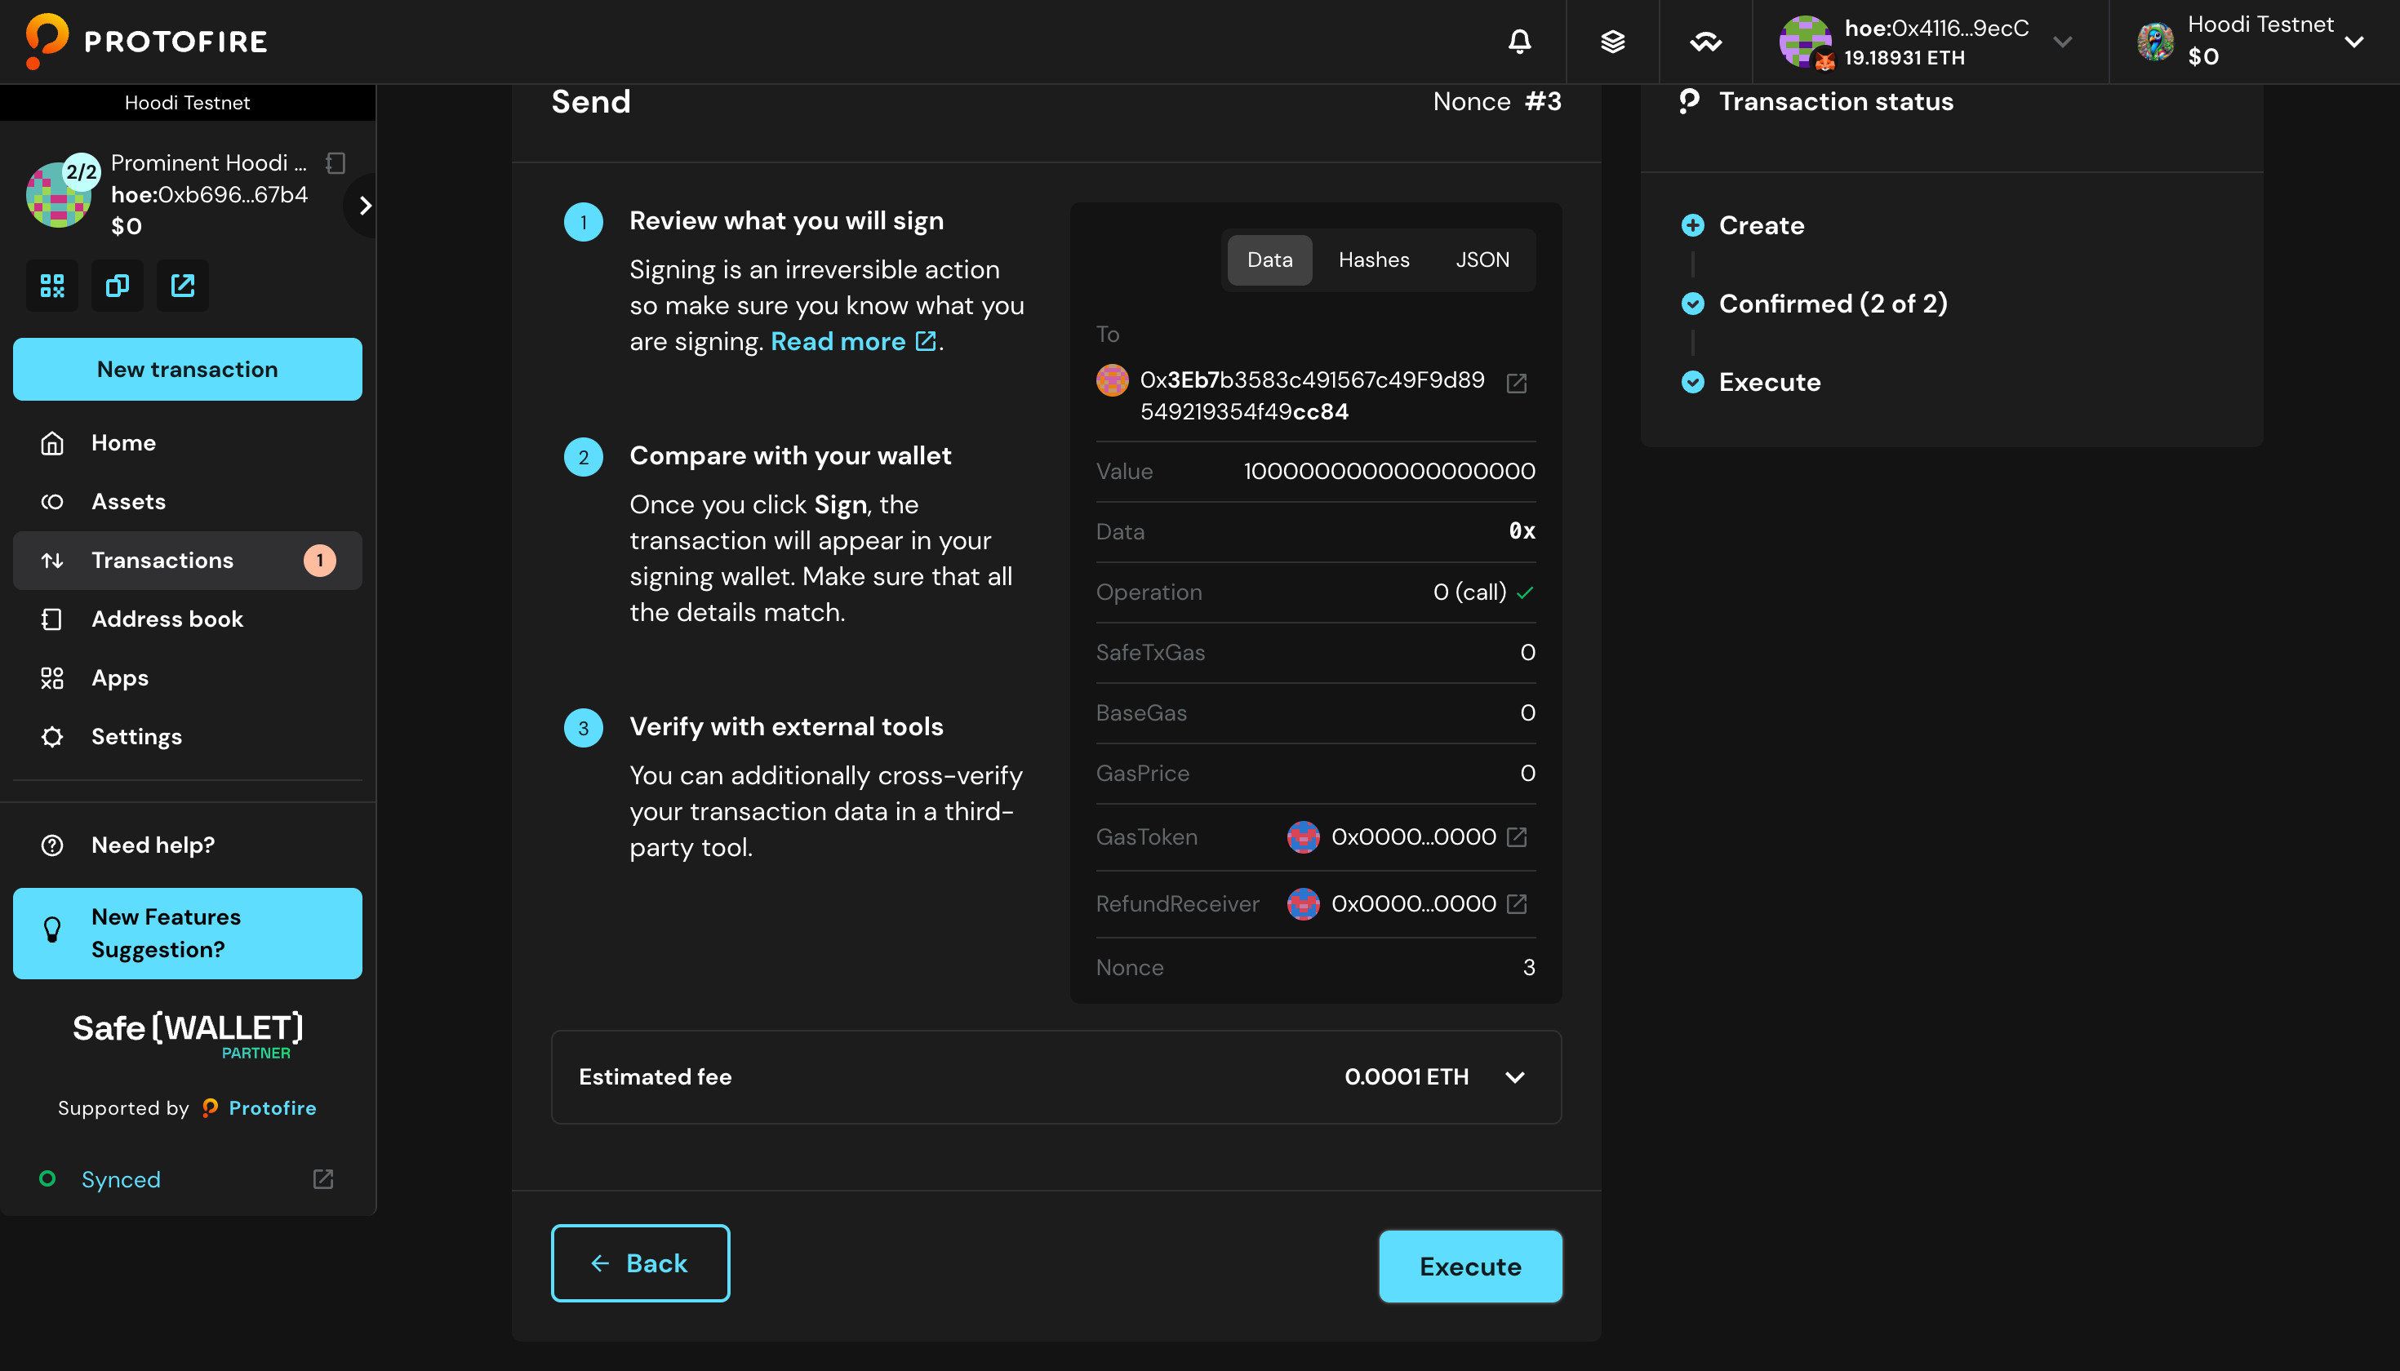
Task: Open Transactions in the sidebar
Action: (x=162, y=561)
